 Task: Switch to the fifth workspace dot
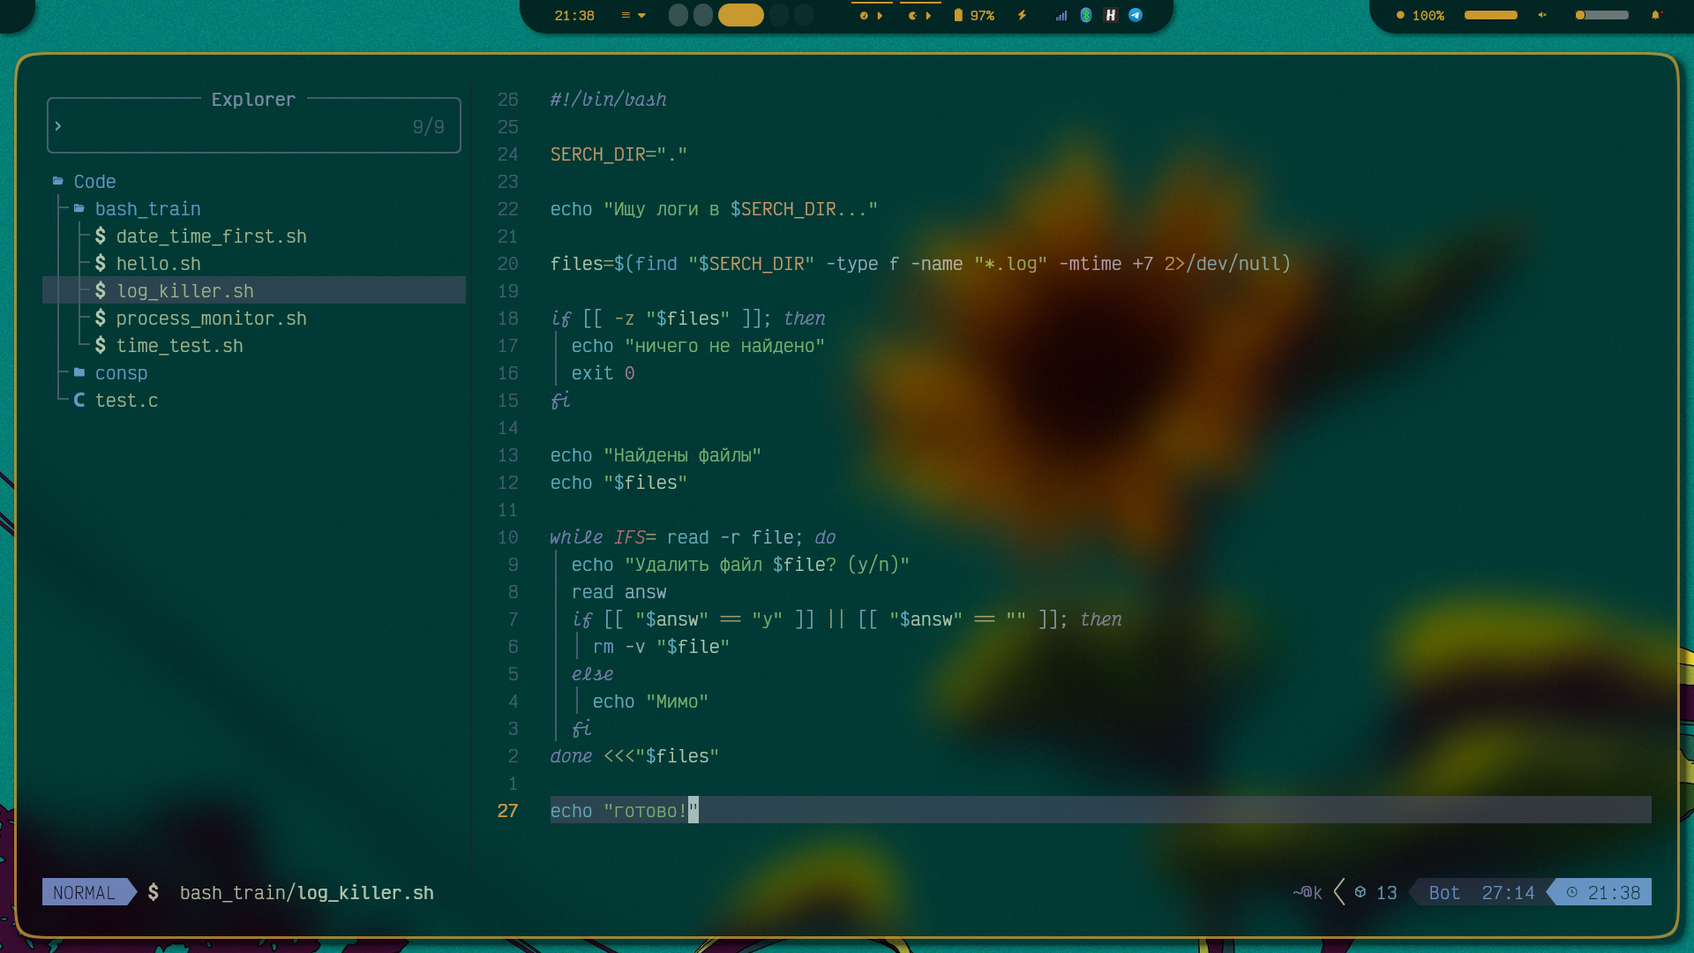804,15
